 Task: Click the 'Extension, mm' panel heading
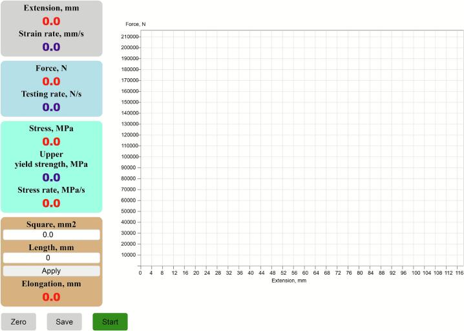51,8
